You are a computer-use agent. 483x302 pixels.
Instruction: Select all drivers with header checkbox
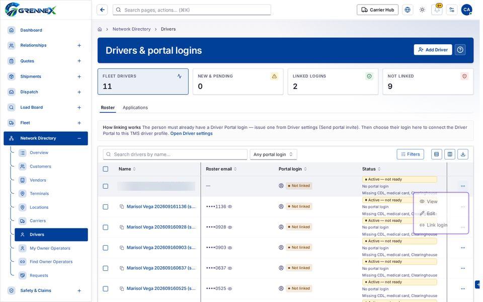(x=105, y=169)
